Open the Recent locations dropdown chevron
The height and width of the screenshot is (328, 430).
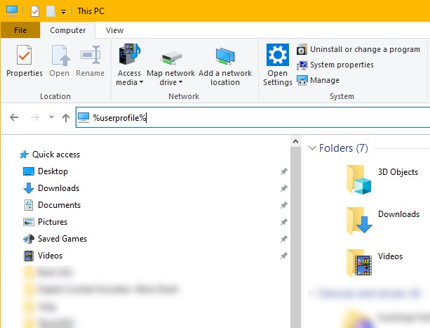coord(51,117)
